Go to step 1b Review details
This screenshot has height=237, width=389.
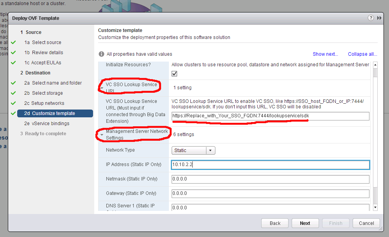pyautogui.click(x=47, y=53)
